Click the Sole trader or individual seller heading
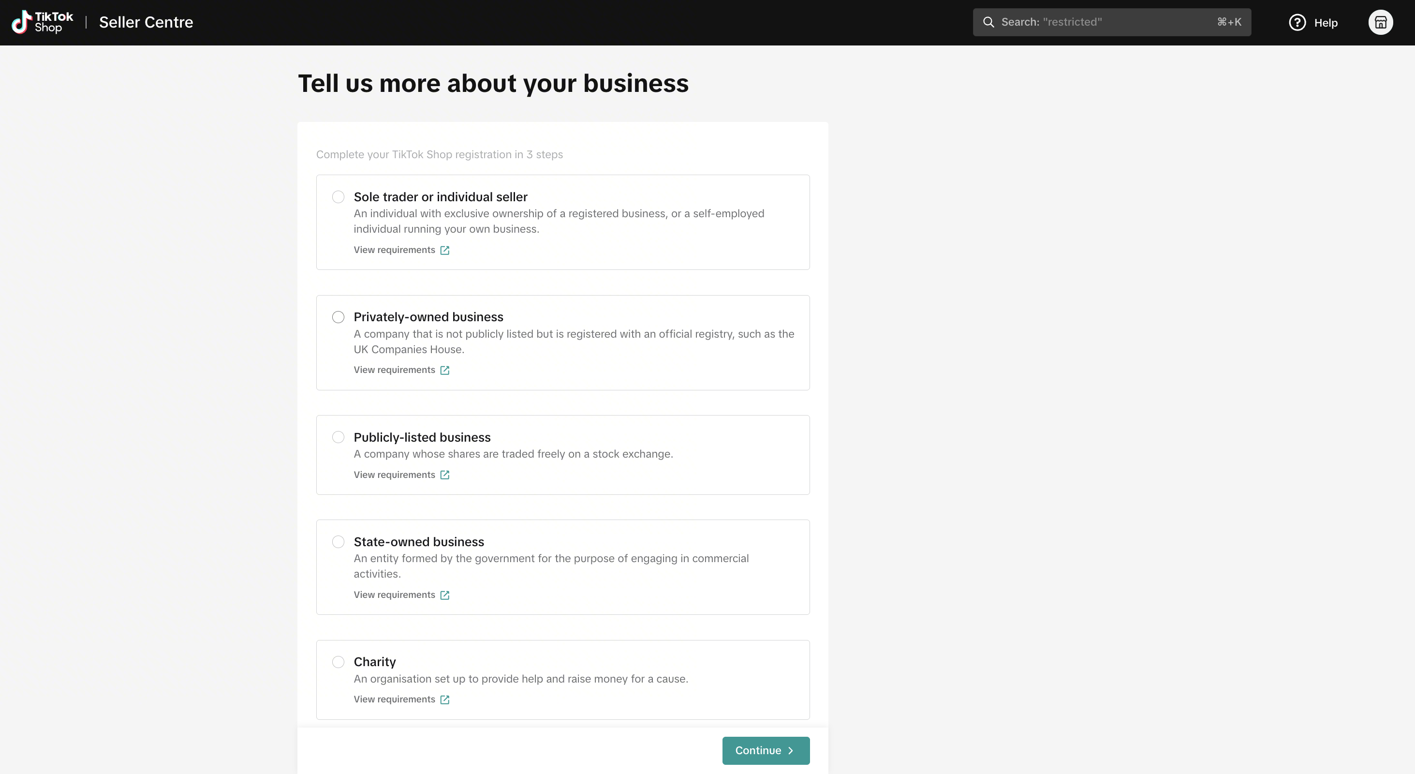The height and width of the screenshot is (774, 1415). pos(441,197)
